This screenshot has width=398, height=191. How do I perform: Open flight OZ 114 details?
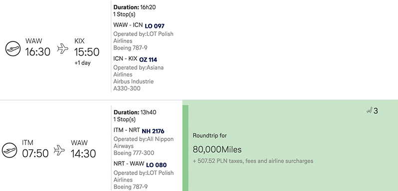point(148,60)
